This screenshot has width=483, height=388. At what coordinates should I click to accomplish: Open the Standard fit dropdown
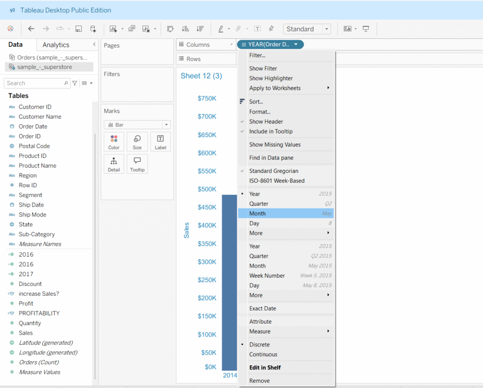[307, 29]
